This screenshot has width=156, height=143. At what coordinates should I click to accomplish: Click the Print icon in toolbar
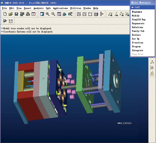[28, 14]
